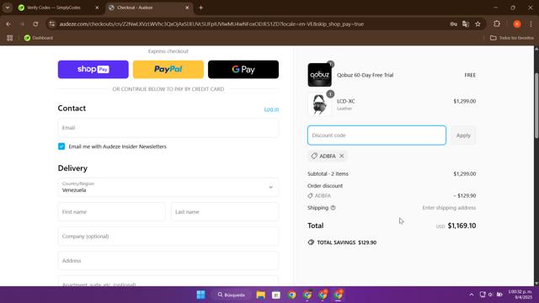
Task: Click translate page icon in address bar
Action: [x=466, y=24]
